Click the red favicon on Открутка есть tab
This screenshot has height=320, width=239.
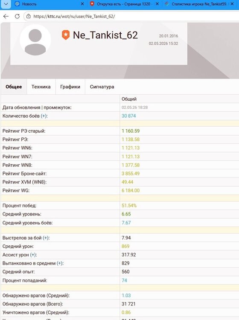pos(92,4)
